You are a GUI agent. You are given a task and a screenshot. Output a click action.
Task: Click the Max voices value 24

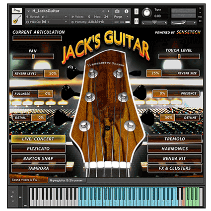[106, 16]
